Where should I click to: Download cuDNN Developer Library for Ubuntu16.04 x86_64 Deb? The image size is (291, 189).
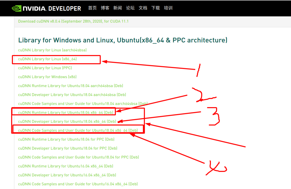coord(67,175)
